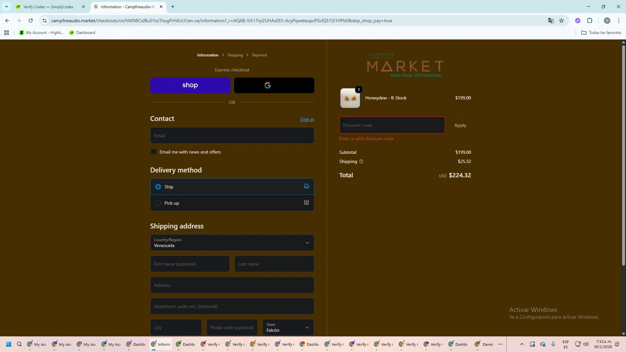Image resolution: width=626 pixels, height=352 pixels.
Task: Click the Campfire Audio Market logo
Action: click(x=405, y=65)
